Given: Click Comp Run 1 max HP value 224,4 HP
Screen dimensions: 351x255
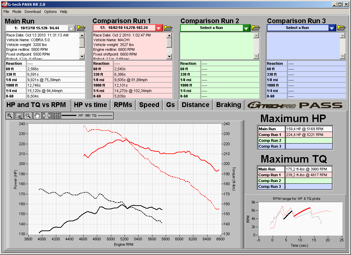Looking at the screenshot, I should pyautogui.click(x=309, y=135).
